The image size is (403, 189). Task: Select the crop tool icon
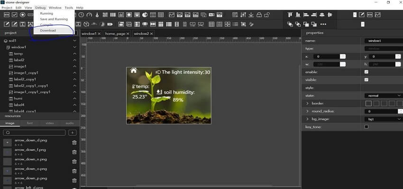point(243,24)
